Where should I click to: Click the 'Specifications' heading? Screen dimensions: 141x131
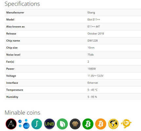22,4
